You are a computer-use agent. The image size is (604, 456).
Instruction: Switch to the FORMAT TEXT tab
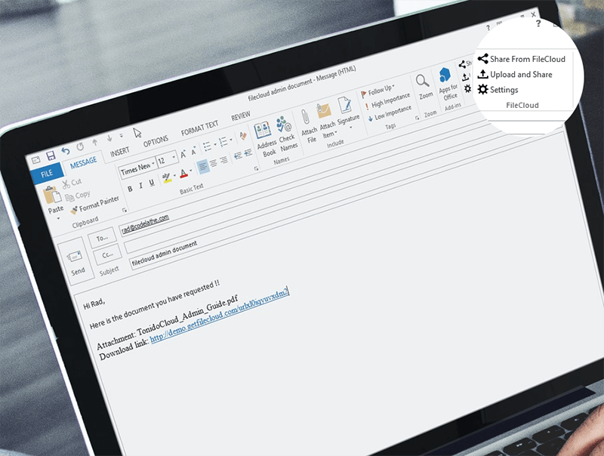(199, 128)
